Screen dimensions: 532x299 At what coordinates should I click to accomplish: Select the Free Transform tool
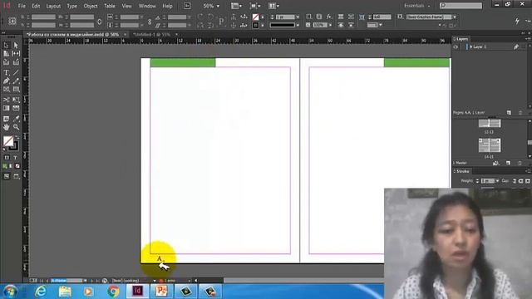point(16,100)
